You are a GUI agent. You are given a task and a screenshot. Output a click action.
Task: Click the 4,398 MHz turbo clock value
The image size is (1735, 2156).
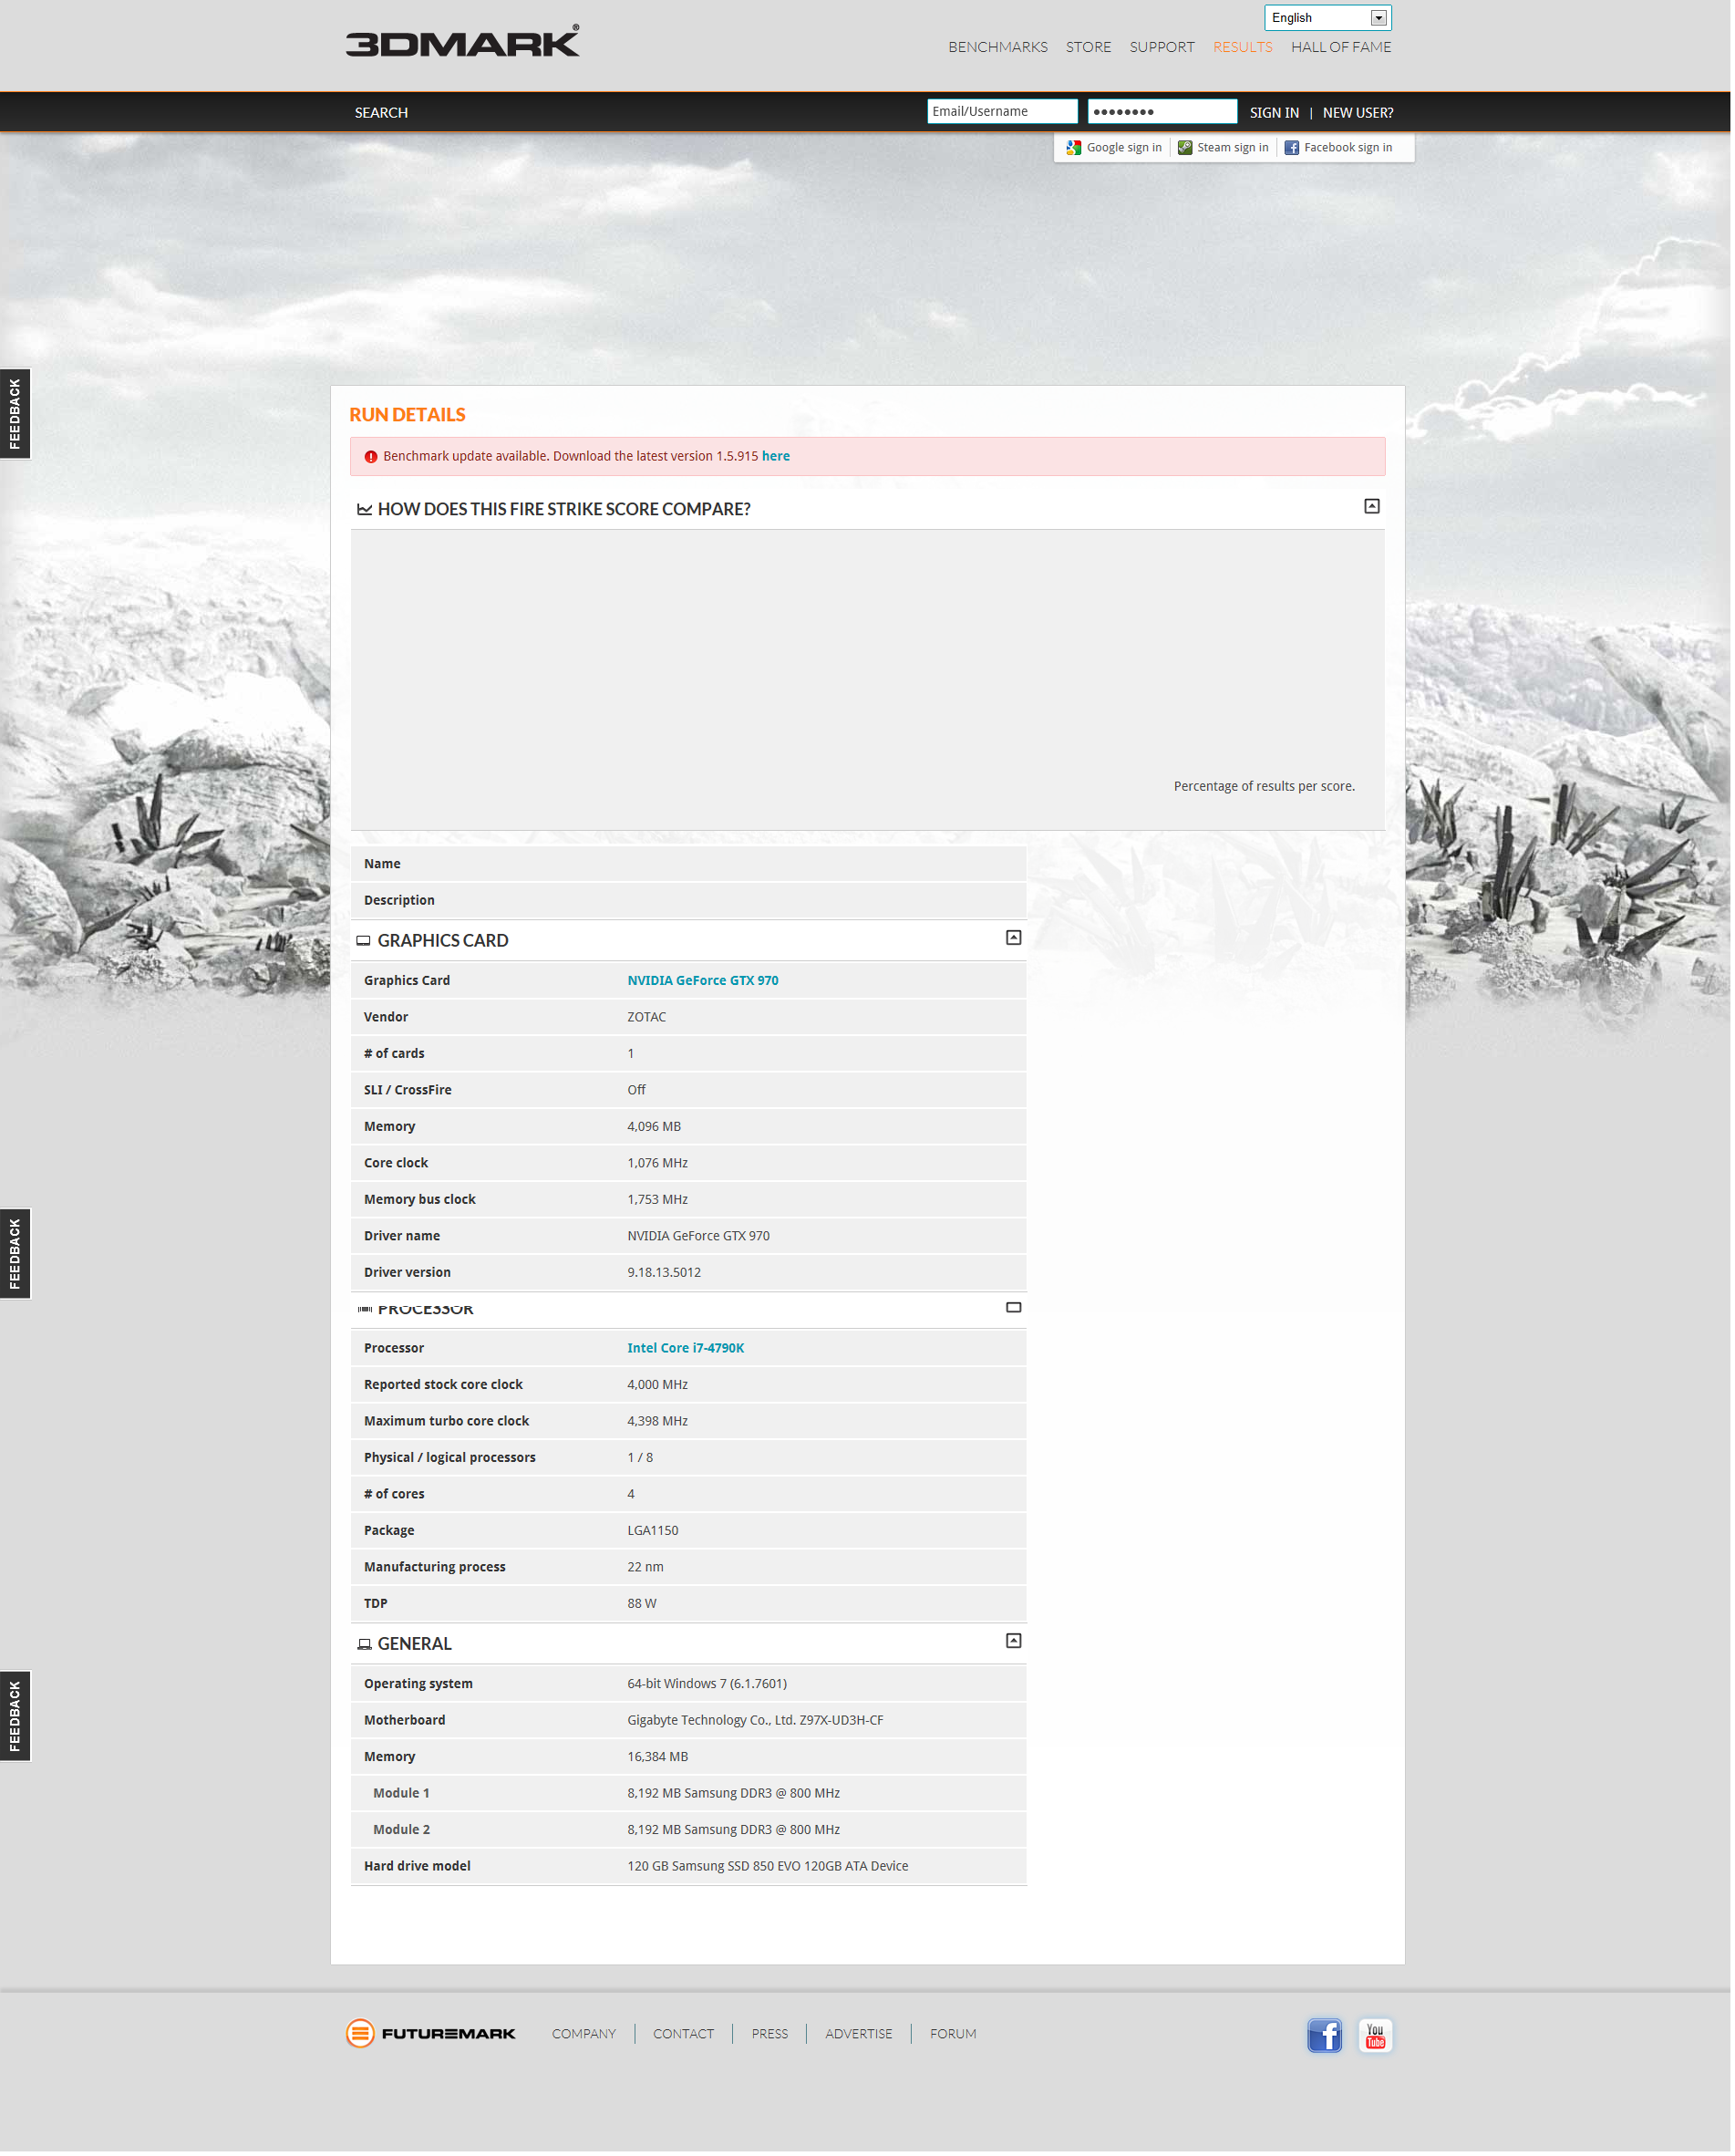(657, 1422)
